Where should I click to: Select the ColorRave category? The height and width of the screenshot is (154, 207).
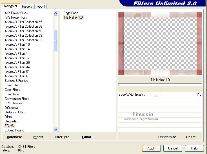pyautogui.click(x=12, y=94)
